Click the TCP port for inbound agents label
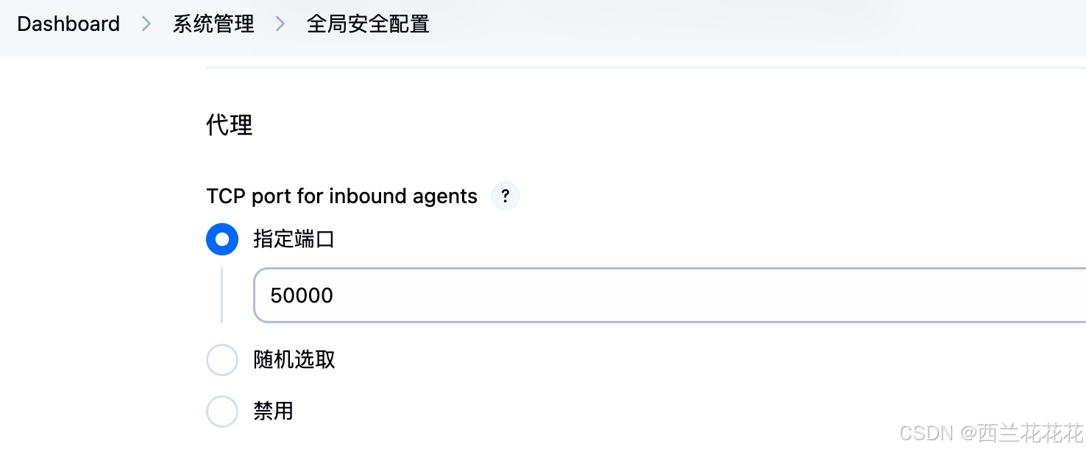 [x=341, y=196]
